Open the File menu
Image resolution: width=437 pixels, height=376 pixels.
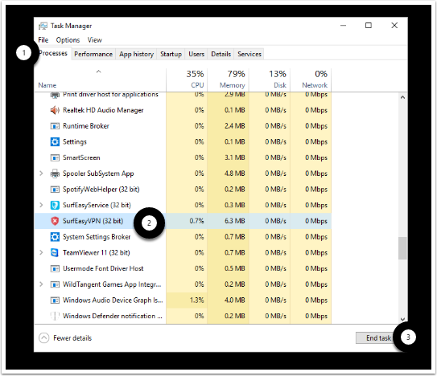click(43, 40)
